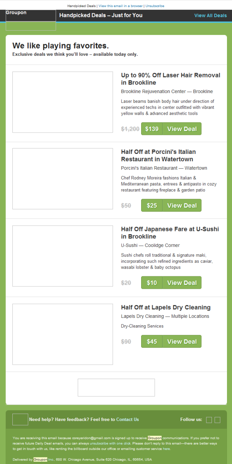The width and height of the screenshot is (232, 464).
Task: Click View Deal for the $10 U-Sushi offer
Action: click(182, 283)
